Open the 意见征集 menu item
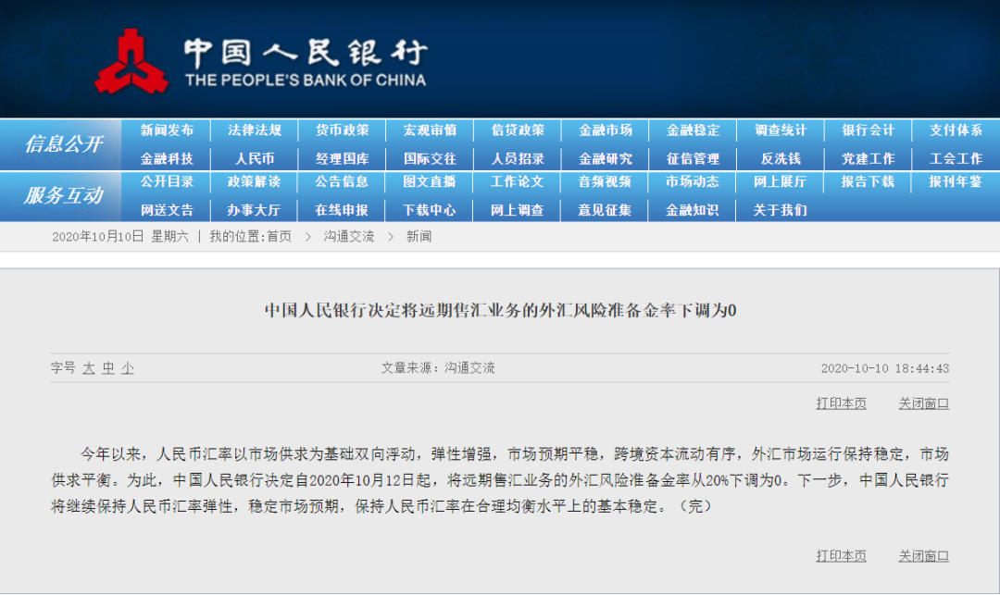The width and height of the screenshot is (1000, 595). (605, 210)
